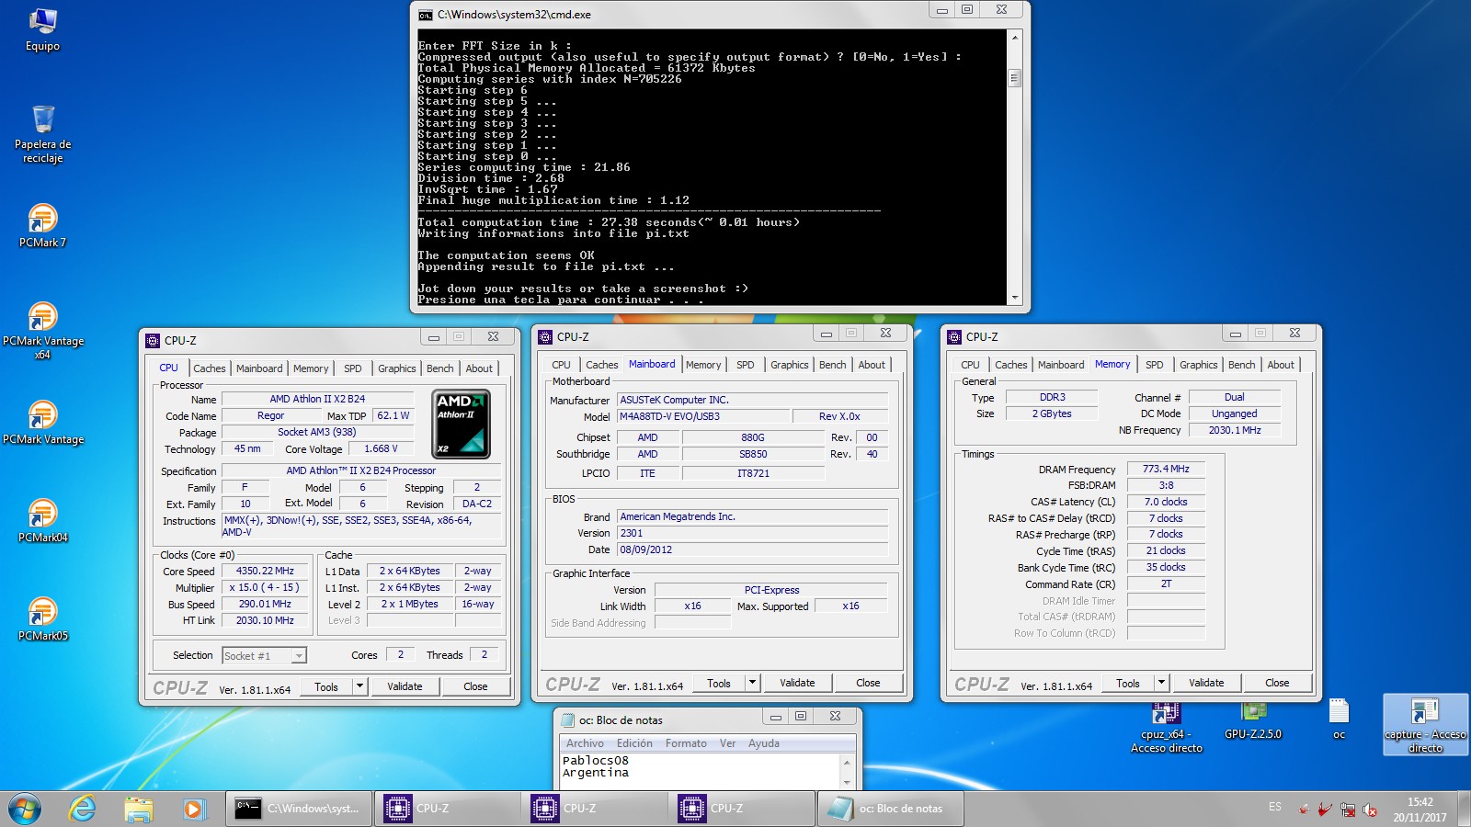1471x827 pixels.
Task: Expand Tools arrow in CPU-Z CPU window
Action: pyautogui.click(x=359, y=686)
